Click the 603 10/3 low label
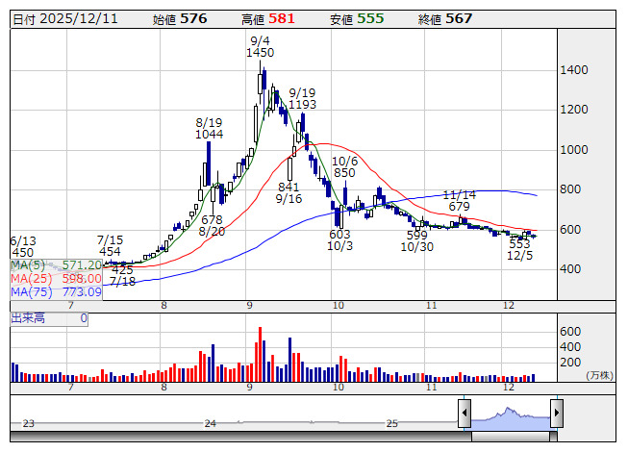628x452 pixels. [339, 240]
